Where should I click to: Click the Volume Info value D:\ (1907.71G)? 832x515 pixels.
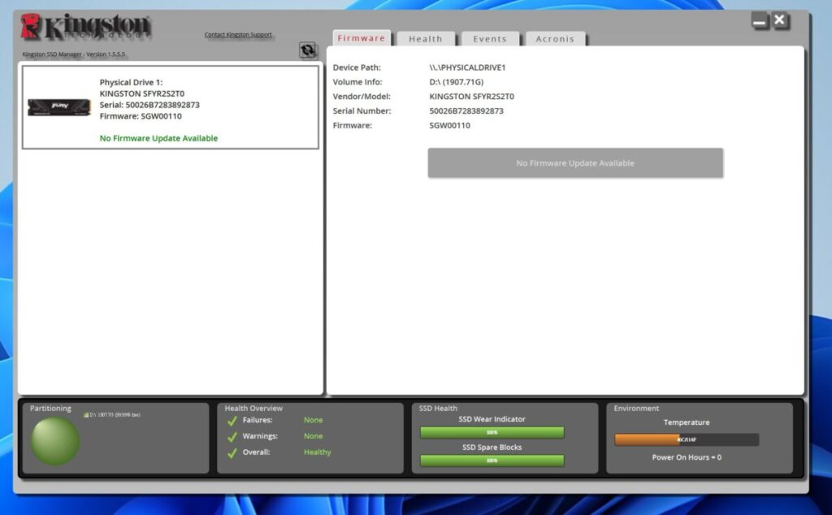click(x=457, y=82)
